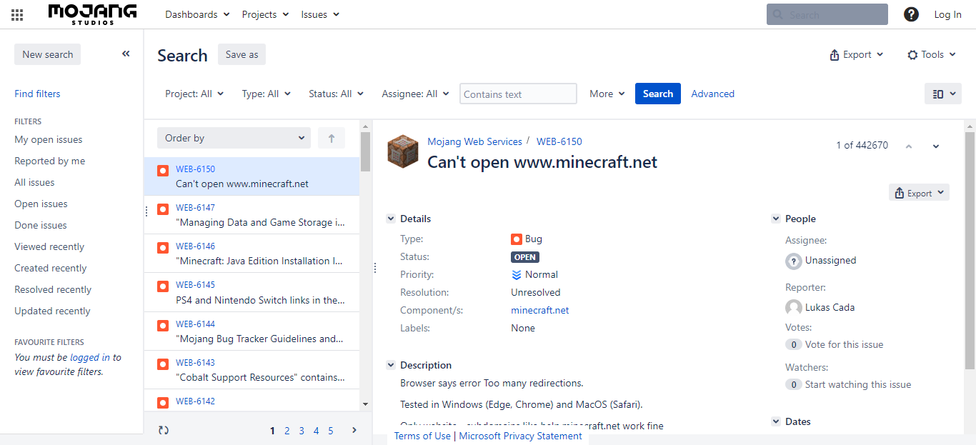Image resolution: width=976 pixels, height=445 pixels.
Task: Click the Log In link
Action: click(947, 14)
